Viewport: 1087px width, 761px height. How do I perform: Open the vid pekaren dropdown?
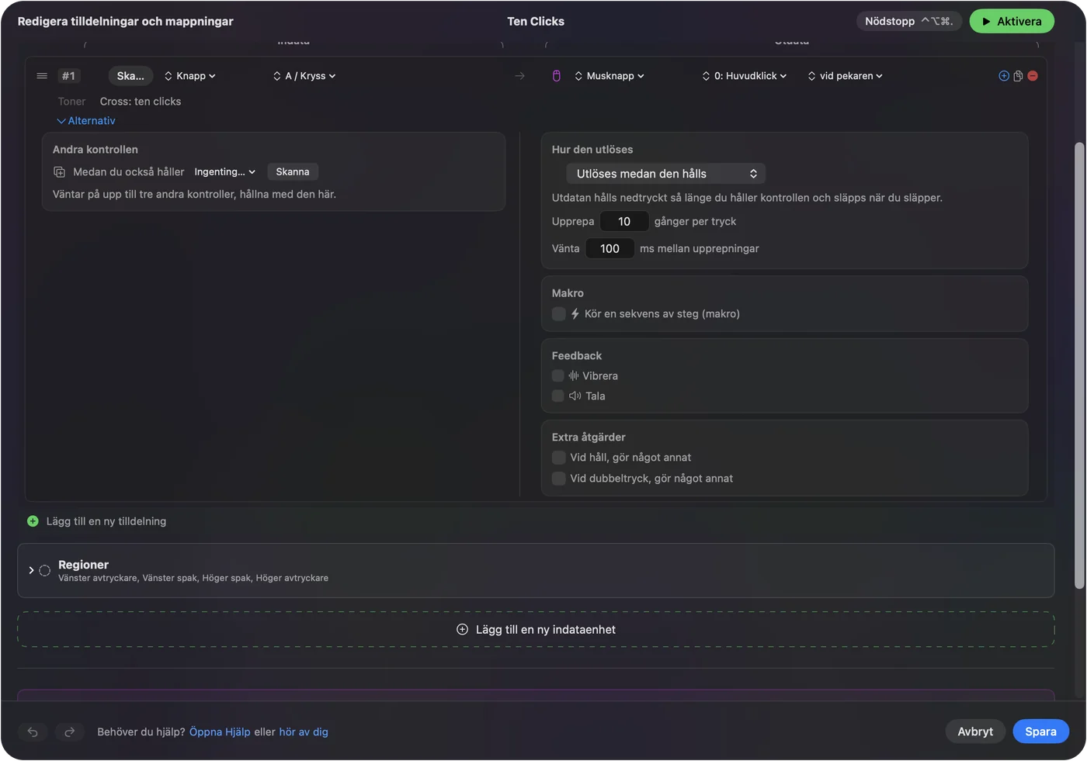(x=846, y=76)
